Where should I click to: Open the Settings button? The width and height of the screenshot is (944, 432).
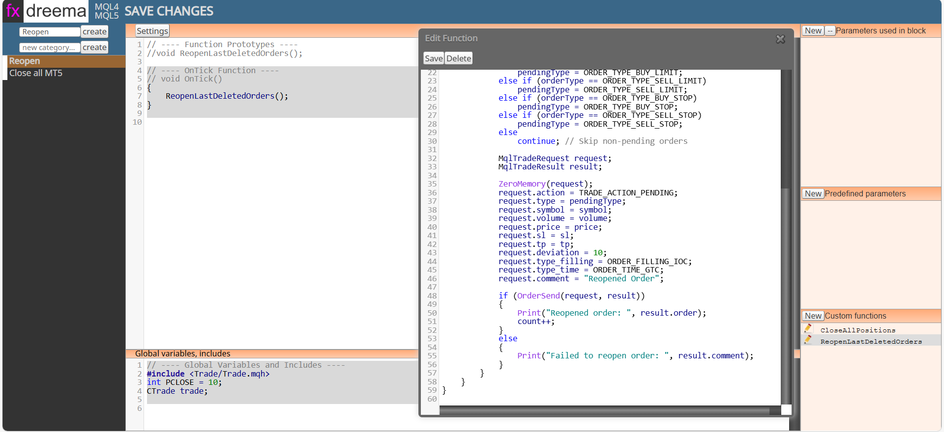click(152, 31)
